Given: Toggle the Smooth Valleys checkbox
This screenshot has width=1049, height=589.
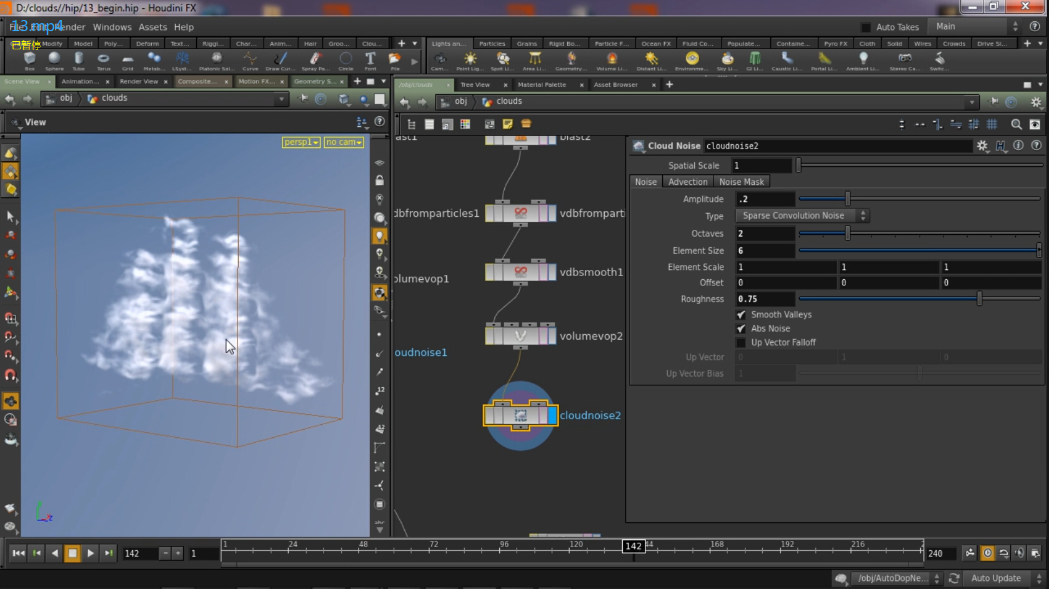Looking at the screenshot, I should point(741,315).
